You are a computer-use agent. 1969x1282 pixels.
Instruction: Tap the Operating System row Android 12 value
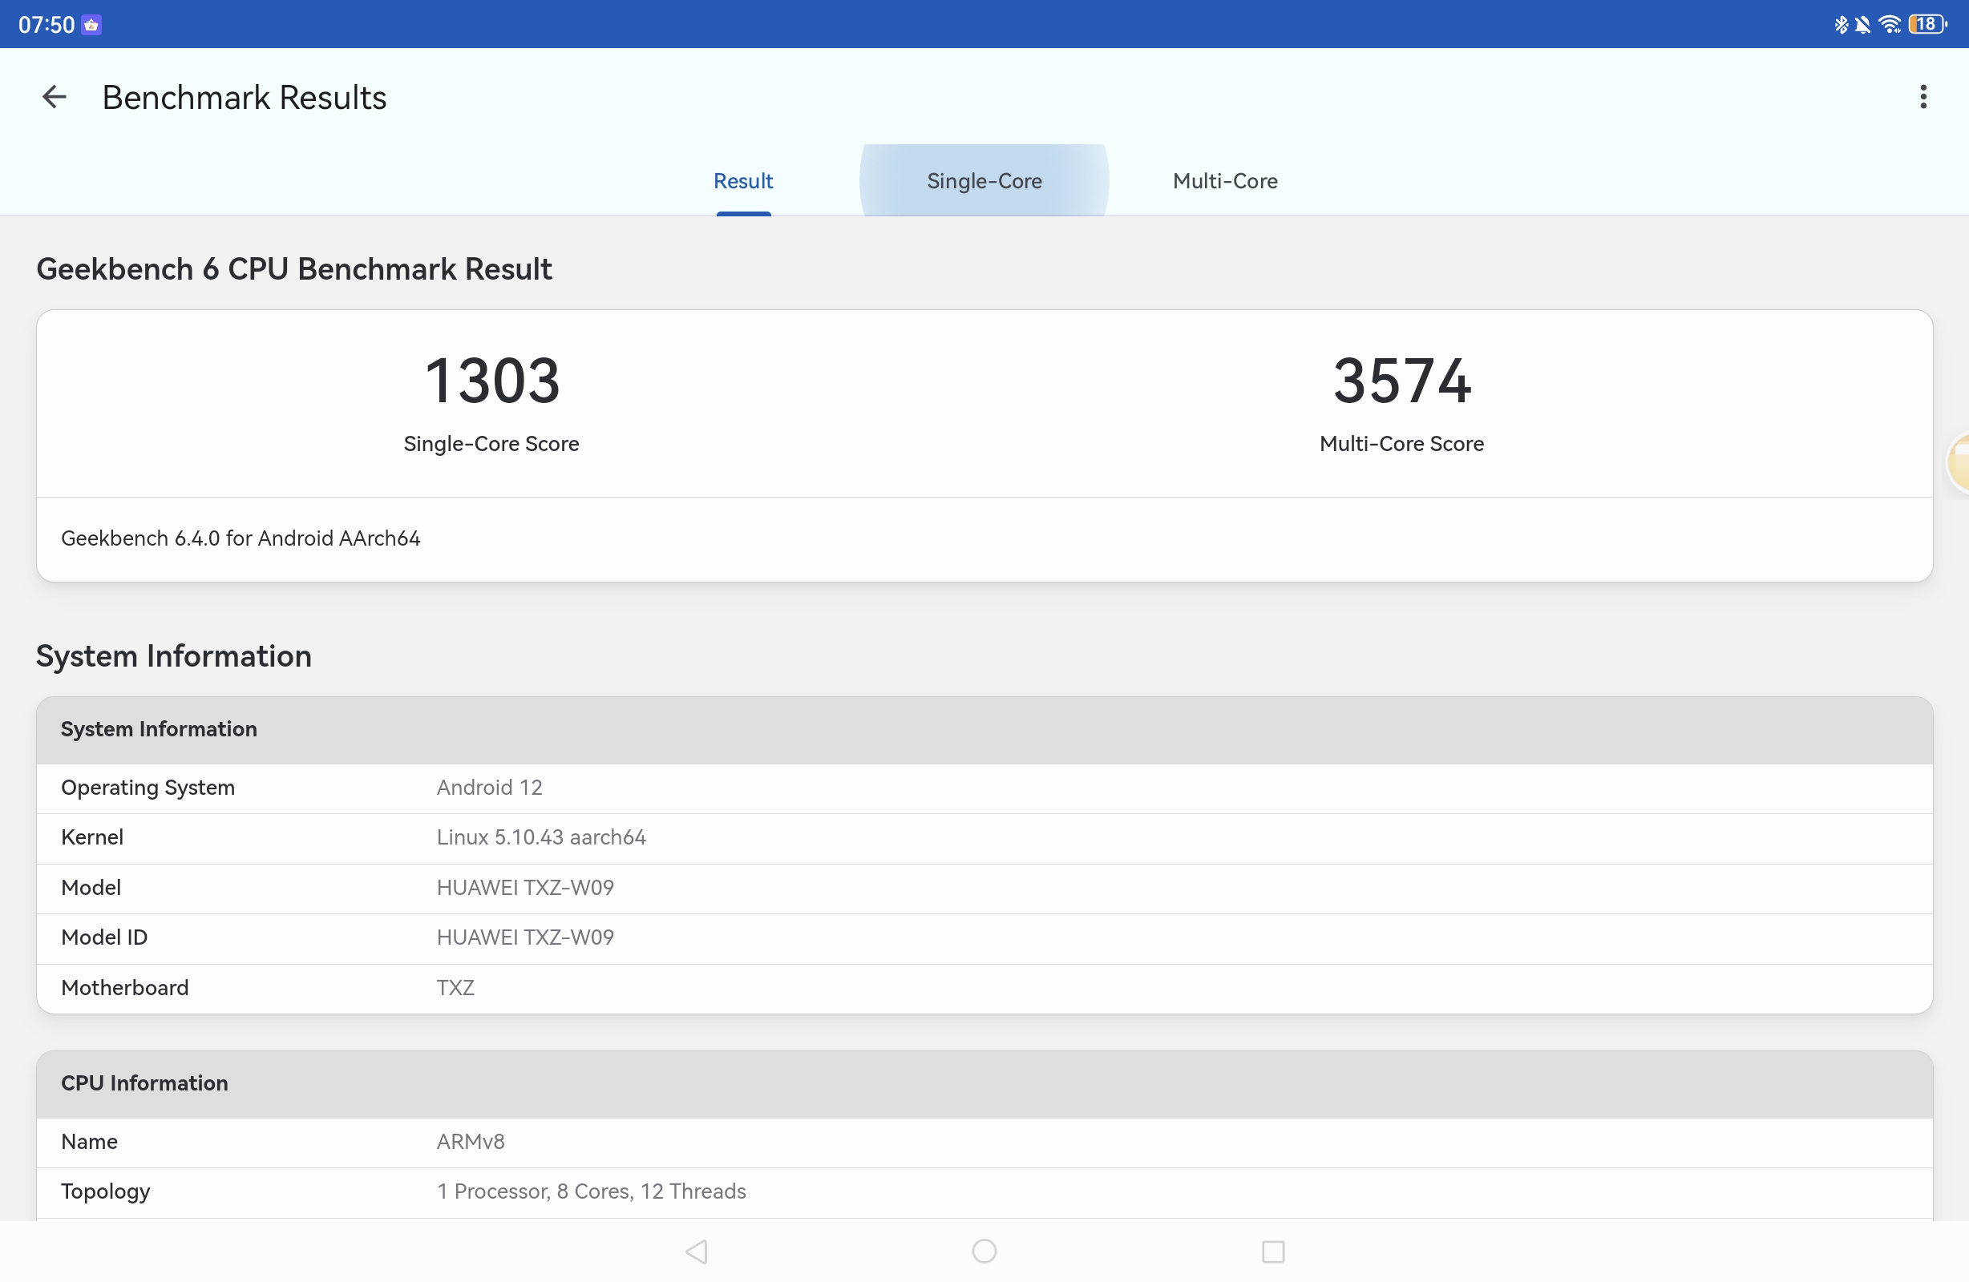[x=490, y=788]
